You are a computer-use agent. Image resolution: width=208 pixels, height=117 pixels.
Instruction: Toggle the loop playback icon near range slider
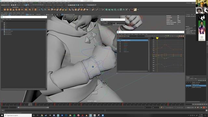(x=195, y=108)
